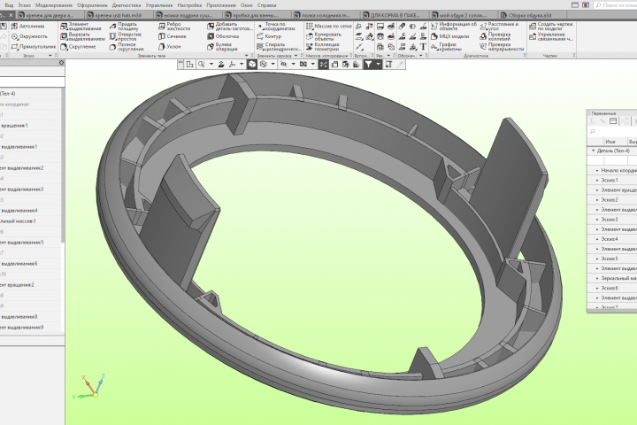
Task: Choose the Оболочка shell tool
Action: pos(223,36)
